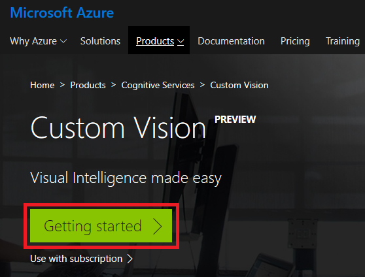Click the Visual Intelligence made easy tagline
Screen dimensions: 365x277
click(126, 178)
